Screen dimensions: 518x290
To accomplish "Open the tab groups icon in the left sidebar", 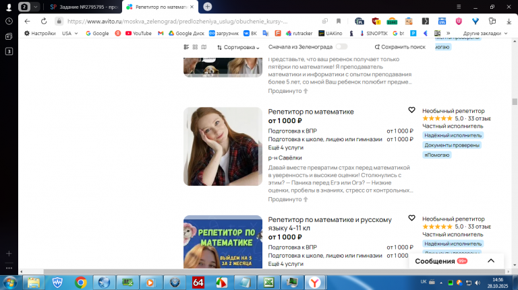I will pyautogui.click(x=9, y=36).
